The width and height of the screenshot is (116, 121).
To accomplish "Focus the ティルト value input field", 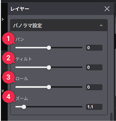I will click(x=94, y=67).
